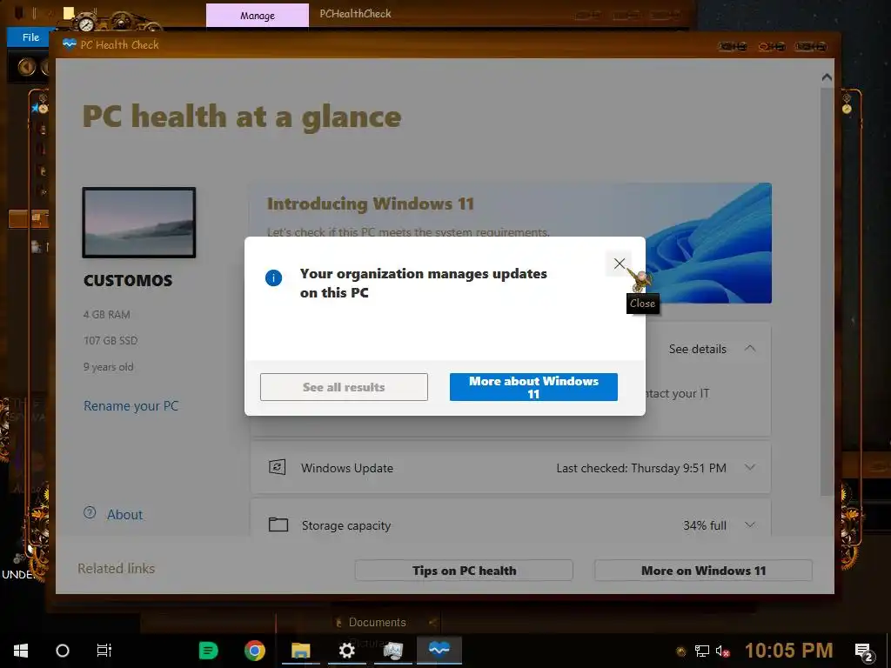Image resolution: width=891 pixels, height=668 pixels.
Task: Click the See details text
Action: pyautogui.click(x=697, y=349)
